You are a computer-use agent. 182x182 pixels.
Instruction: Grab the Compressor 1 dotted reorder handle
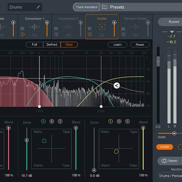35,35
